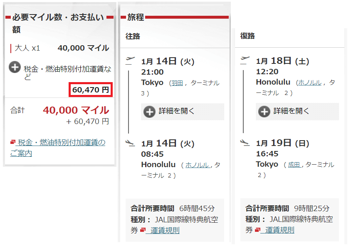Select the 往路 outbound heading
This screenshot has height=248, width=351.
pyautogui.click(x=133, y=36)
